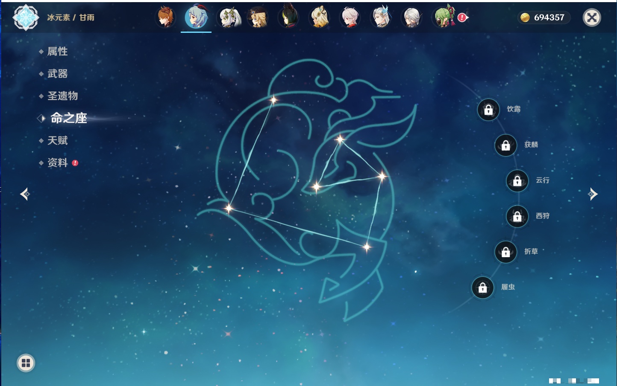This screenshot has width=617, height=386.
Task: Select Tartaglia's avatar in the party bar
Action: point(165,17)
